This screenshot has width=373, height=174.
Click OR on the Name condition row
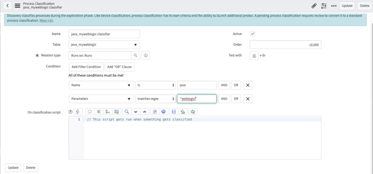point(236,85)
